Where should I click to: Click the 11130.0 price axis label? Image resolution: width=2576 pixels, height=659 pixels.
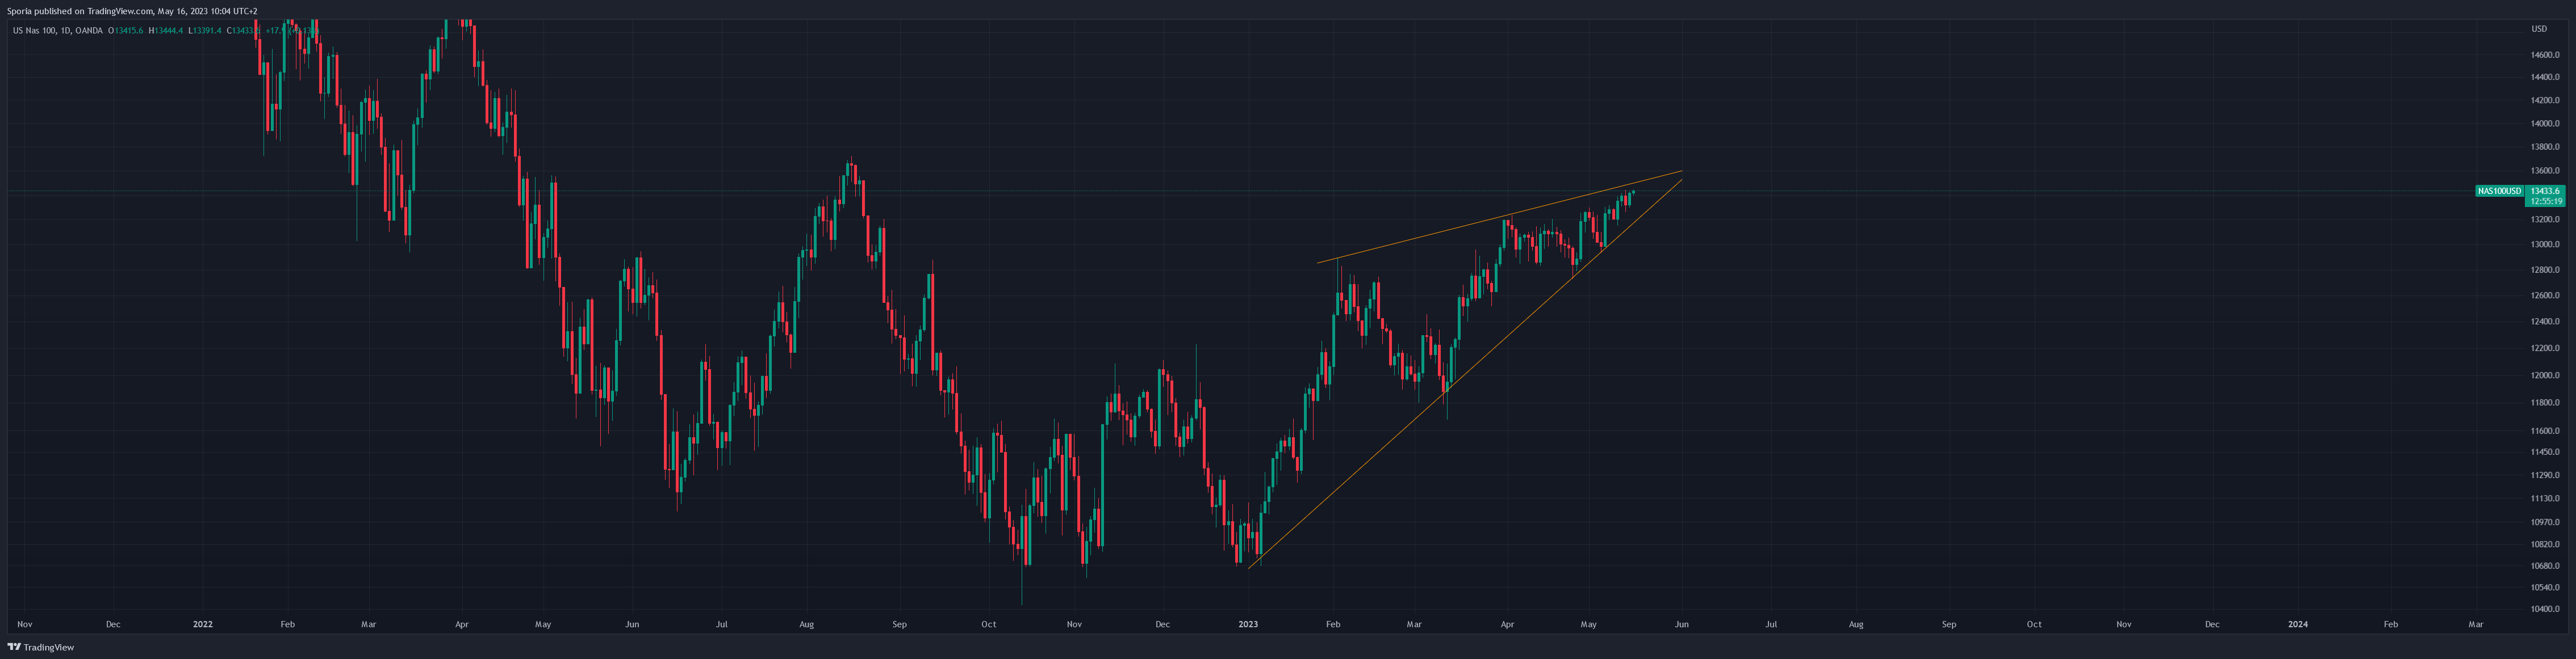(x=2545, y=499)
